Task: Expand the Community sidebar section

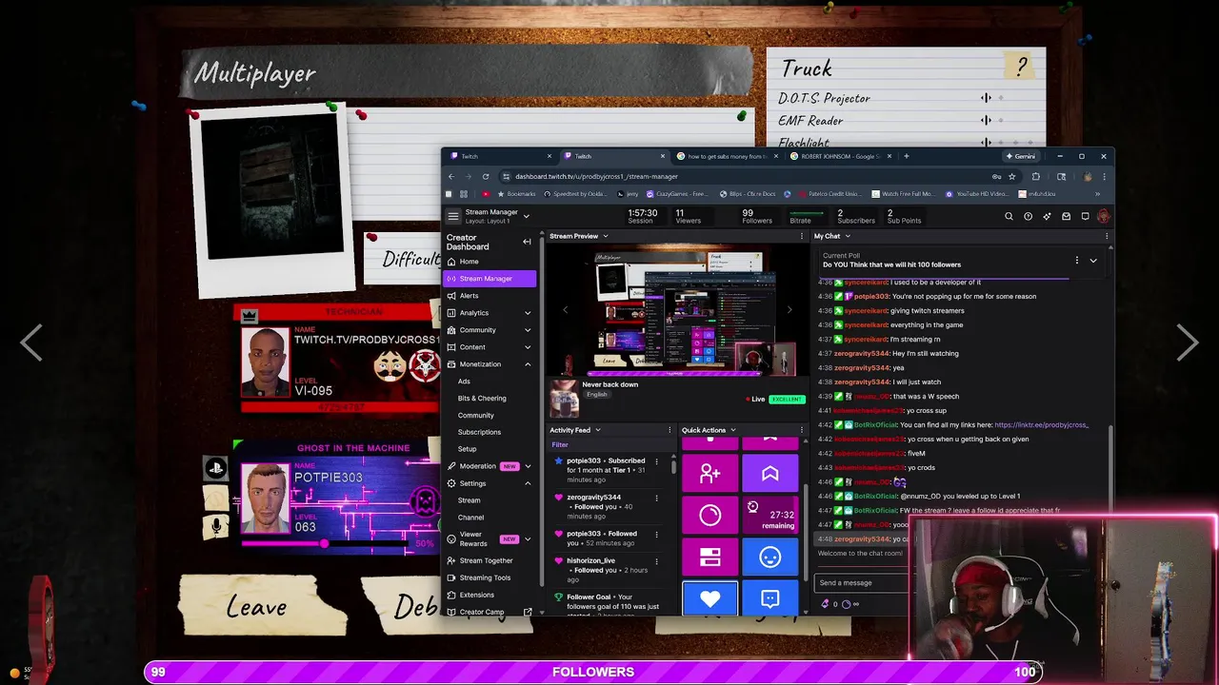Action: [x=528, y=330]
